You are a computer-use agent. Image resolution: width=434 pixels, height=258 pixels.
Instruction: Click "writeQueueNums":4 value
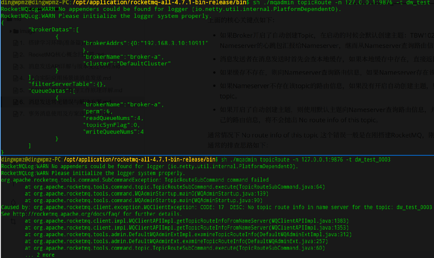point(113,132)
